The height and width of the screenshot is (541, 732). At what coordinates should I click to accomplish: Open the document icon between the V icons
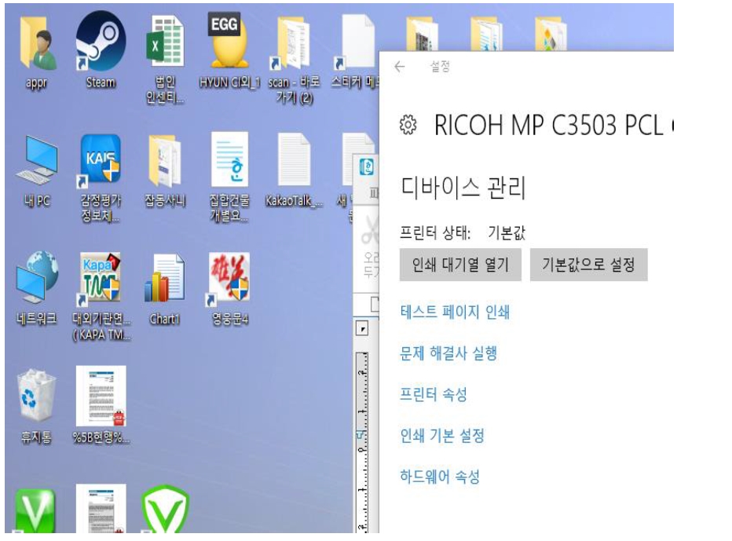point(101,509)
